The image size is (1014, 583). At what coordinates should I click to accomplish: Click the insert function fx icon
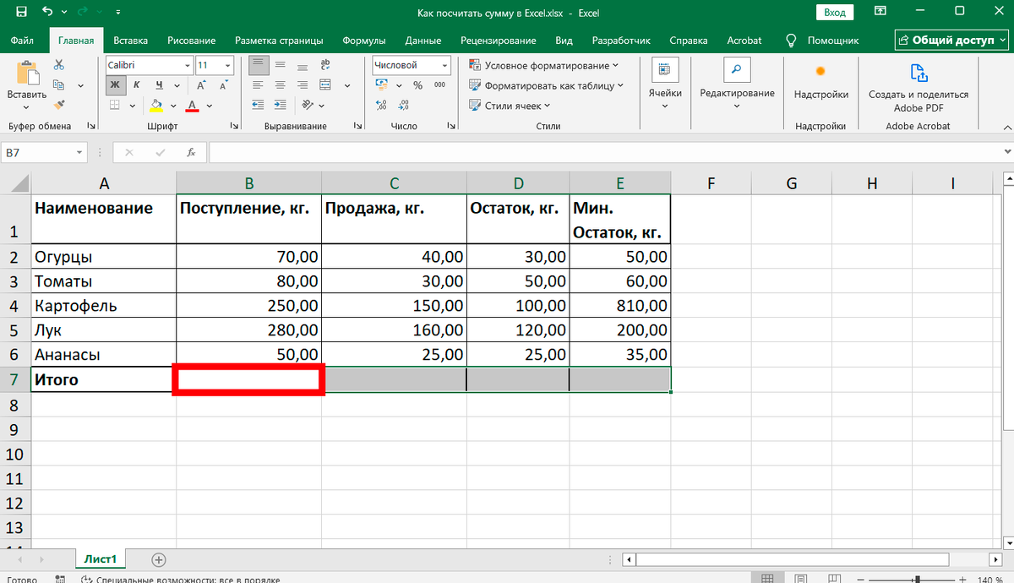coord(191,152)
